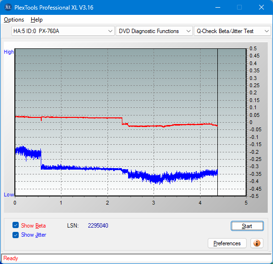Open the orange info icon button
Image resolution: width=273 pixels, height=264 pixels.
(257, 243)
